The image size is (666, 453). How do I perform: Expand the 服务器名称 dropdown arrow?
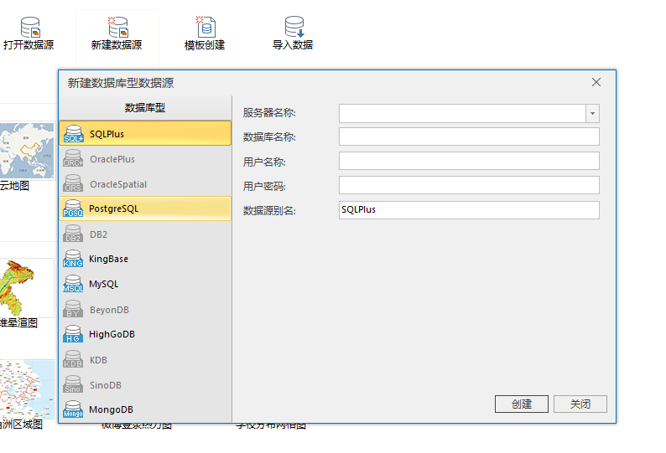[x=592, y=113]
